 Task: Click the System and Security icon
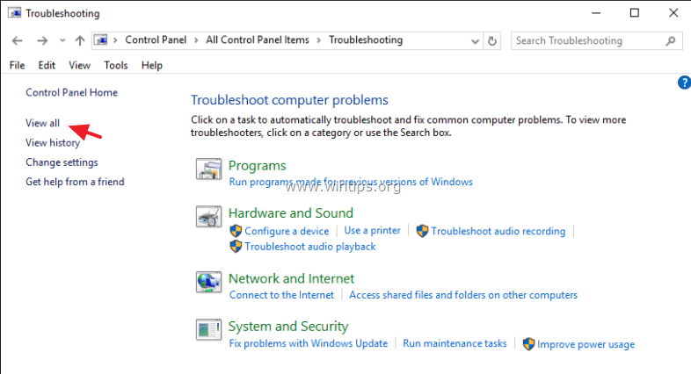tap(209, 329)
